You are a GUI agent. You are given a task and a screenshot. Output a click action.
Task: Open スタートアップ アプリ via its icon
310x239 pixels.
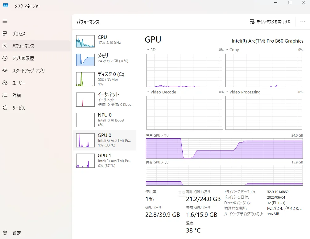(x=5, y=71)
